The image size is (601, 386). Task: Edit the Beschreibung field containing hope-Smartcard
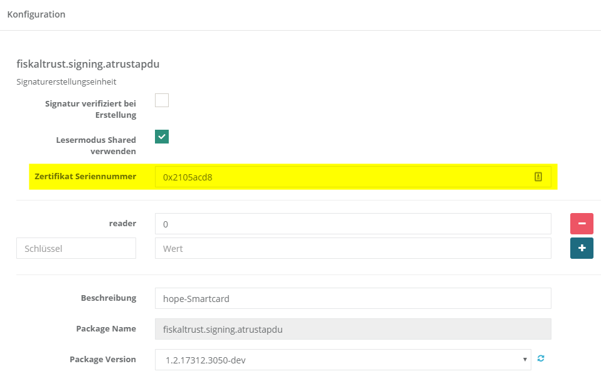tap(353, 298)
